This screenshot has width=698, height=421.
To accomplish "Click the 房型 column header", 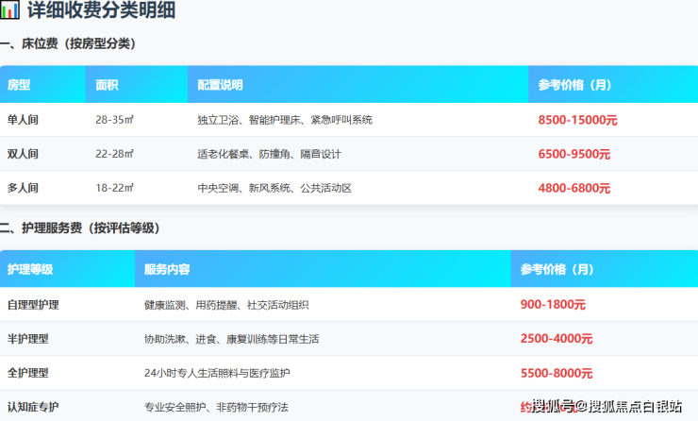I will [x=19, y=85].
